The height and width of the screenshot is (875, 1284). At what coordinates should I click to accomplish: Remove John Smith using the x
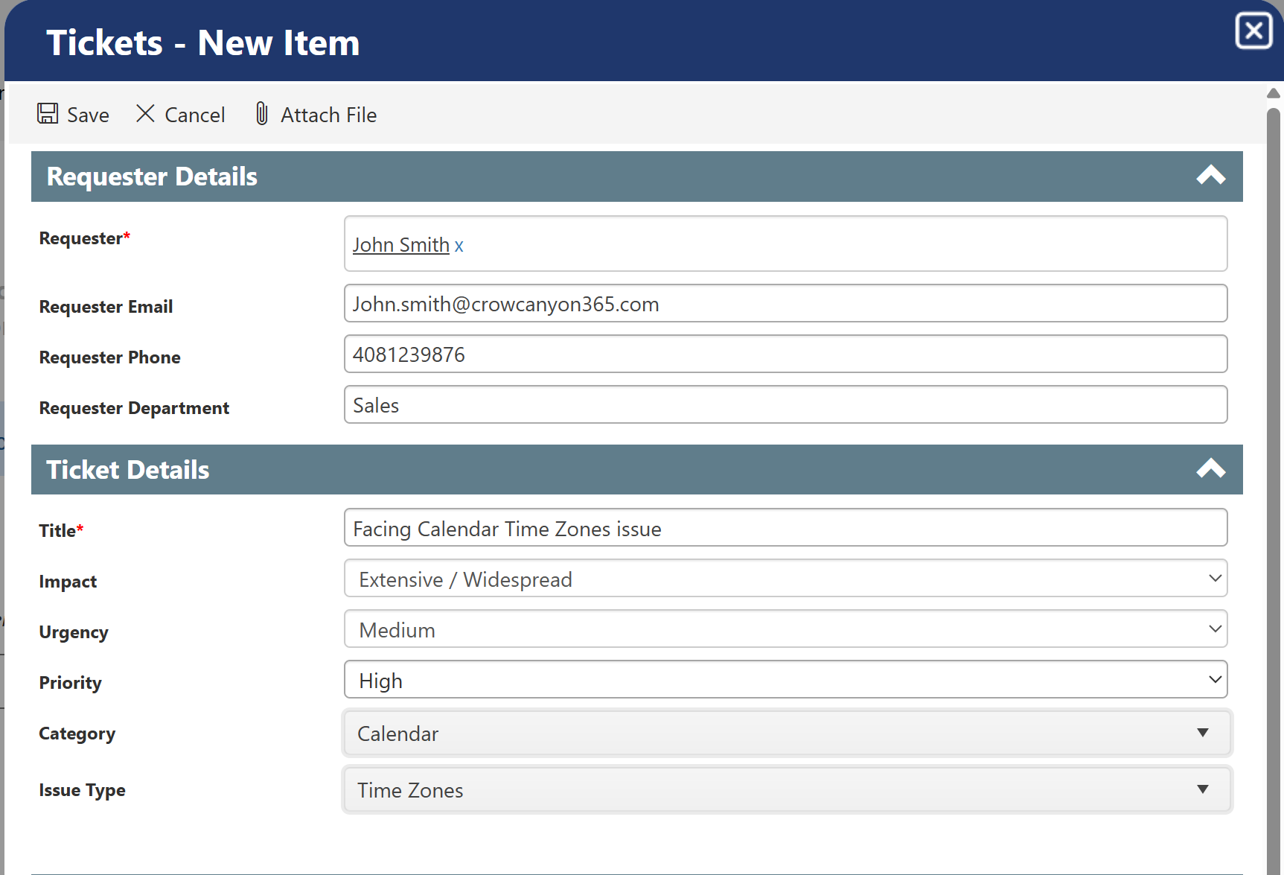[x=459, y=244]
